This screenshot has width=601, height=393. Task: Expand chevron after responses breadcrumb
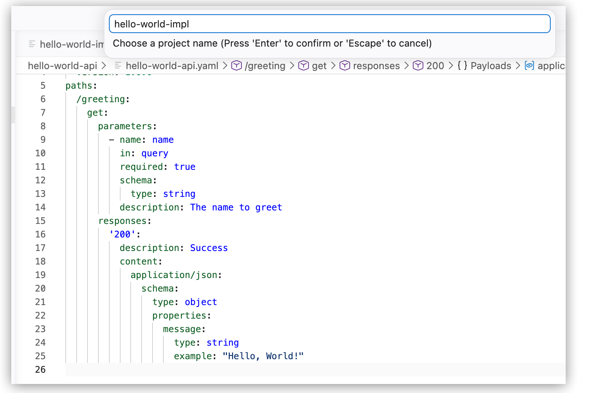click(x=406, y=66)
